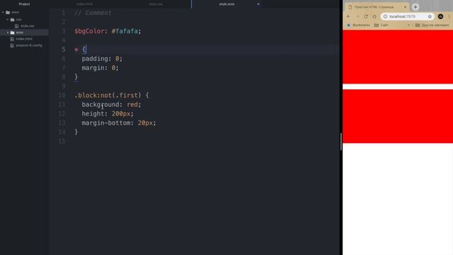The height and width of the screenshot is (255, 453).
Task: Open style.css in the project tree
Action: click(x=28, y=26)
